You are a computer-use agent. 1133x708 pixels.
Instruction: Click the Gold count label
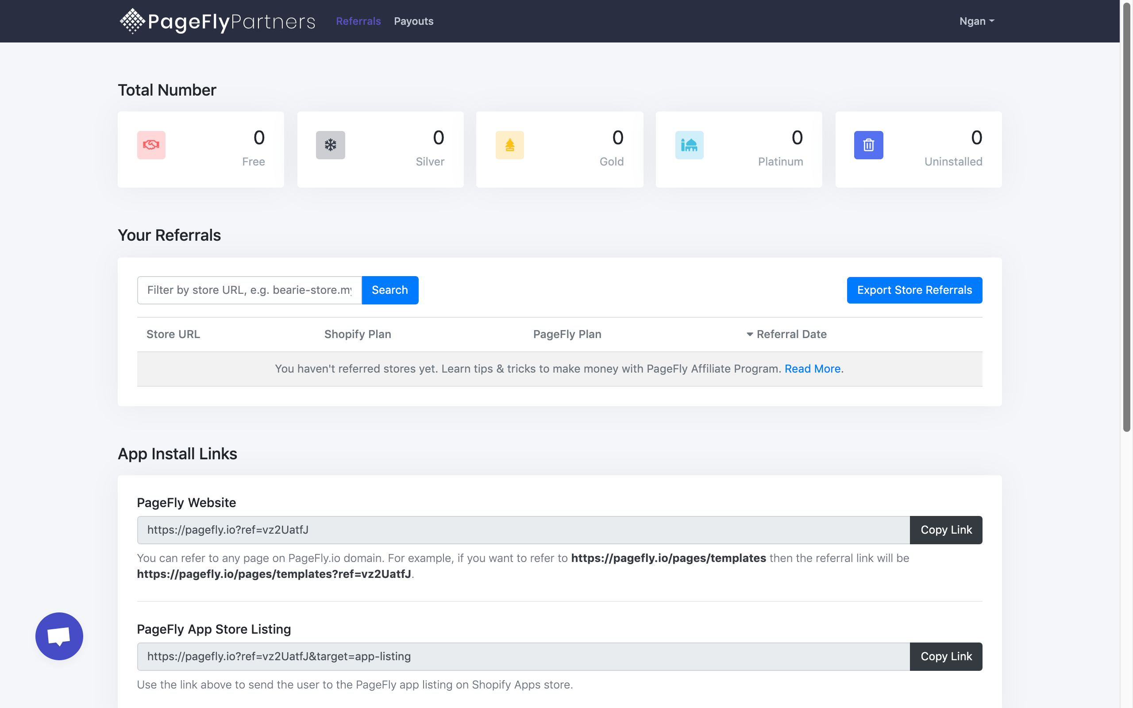(612, 162)
